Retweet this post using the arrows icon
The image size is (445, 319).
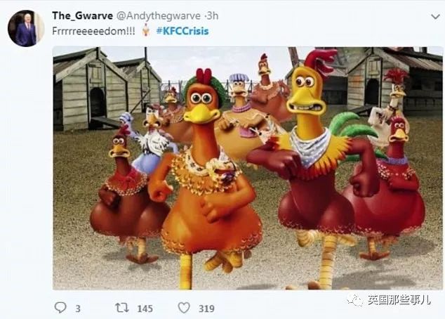pos(122,308)
